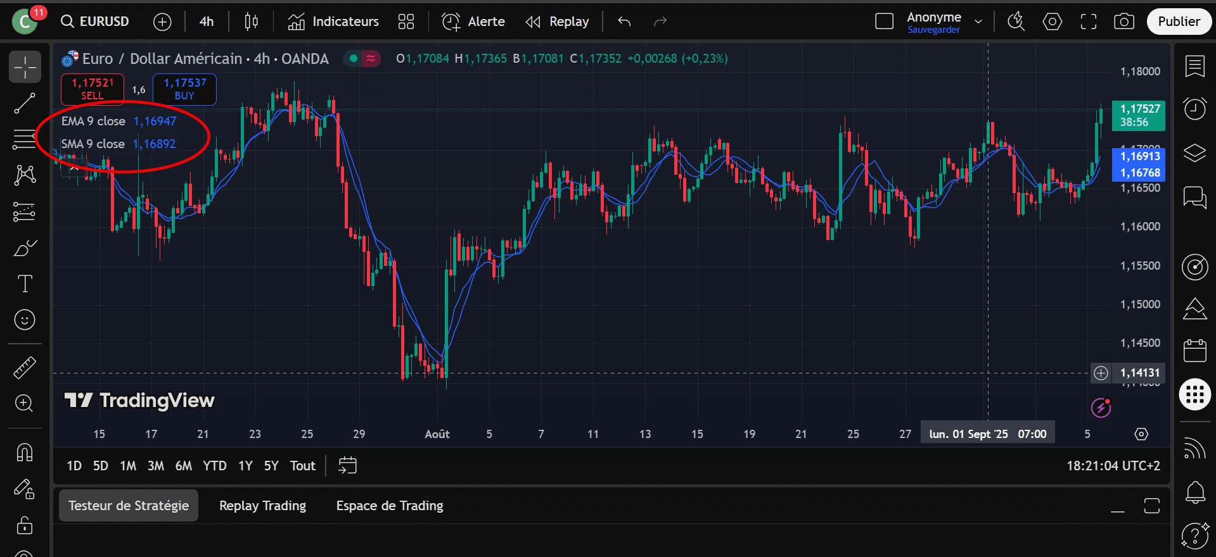Select the Text annotation tool
Image resolution: width=1216 pixels, height=557 pixels.
pyautogui.click(x=25, y=284)
